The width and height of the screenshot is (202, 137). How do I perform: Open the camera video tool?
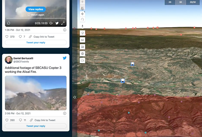(x=83, y=61)
